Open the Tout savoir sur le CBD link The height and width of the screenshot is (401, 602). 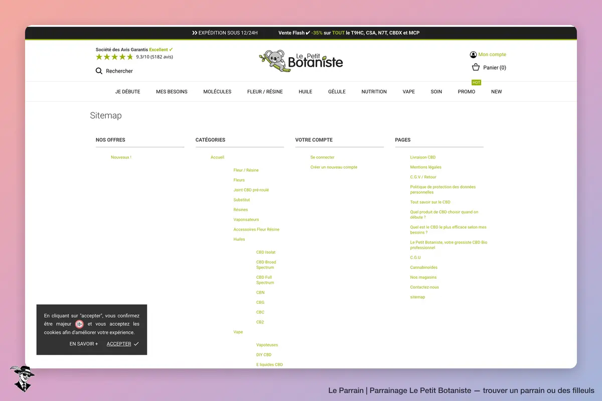click(430, 202)
